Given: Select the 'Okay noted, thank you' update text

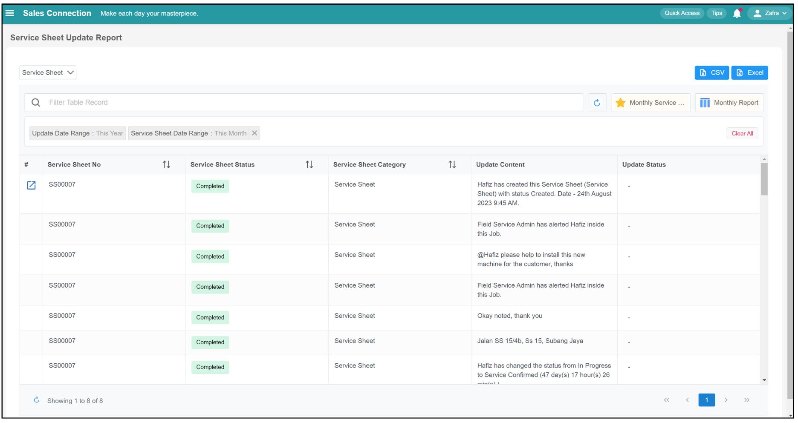Looking at the screenshot, I should click(x=509, y=316).
